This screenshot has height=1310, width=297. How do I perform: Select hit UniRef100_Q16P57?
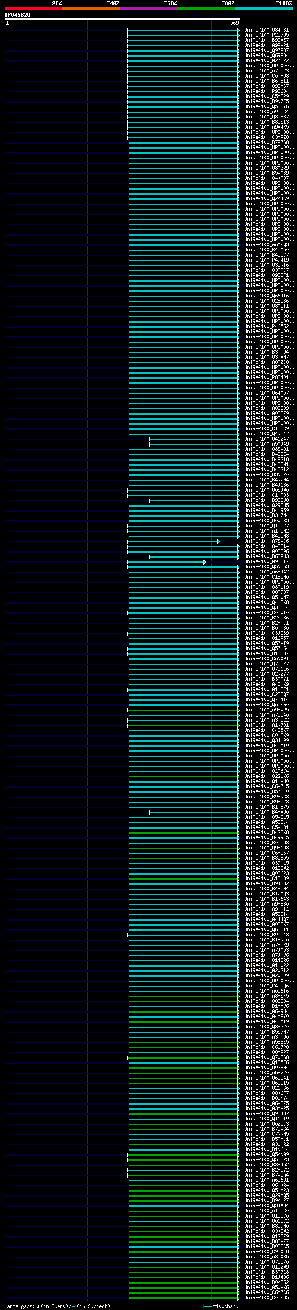point(266,638)
